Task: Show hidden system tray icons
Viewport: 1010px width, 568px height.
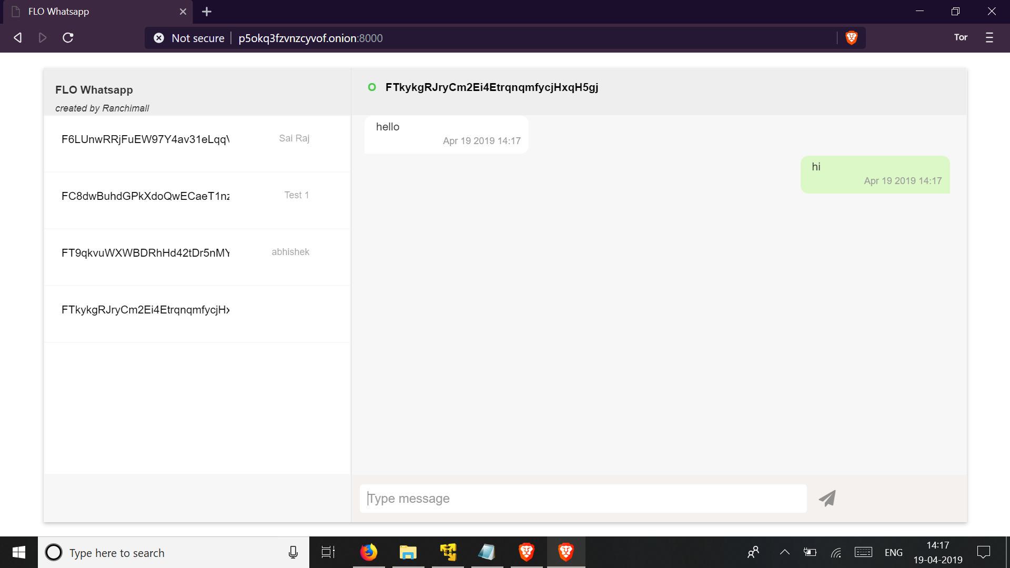Action: tap(784, 552)
